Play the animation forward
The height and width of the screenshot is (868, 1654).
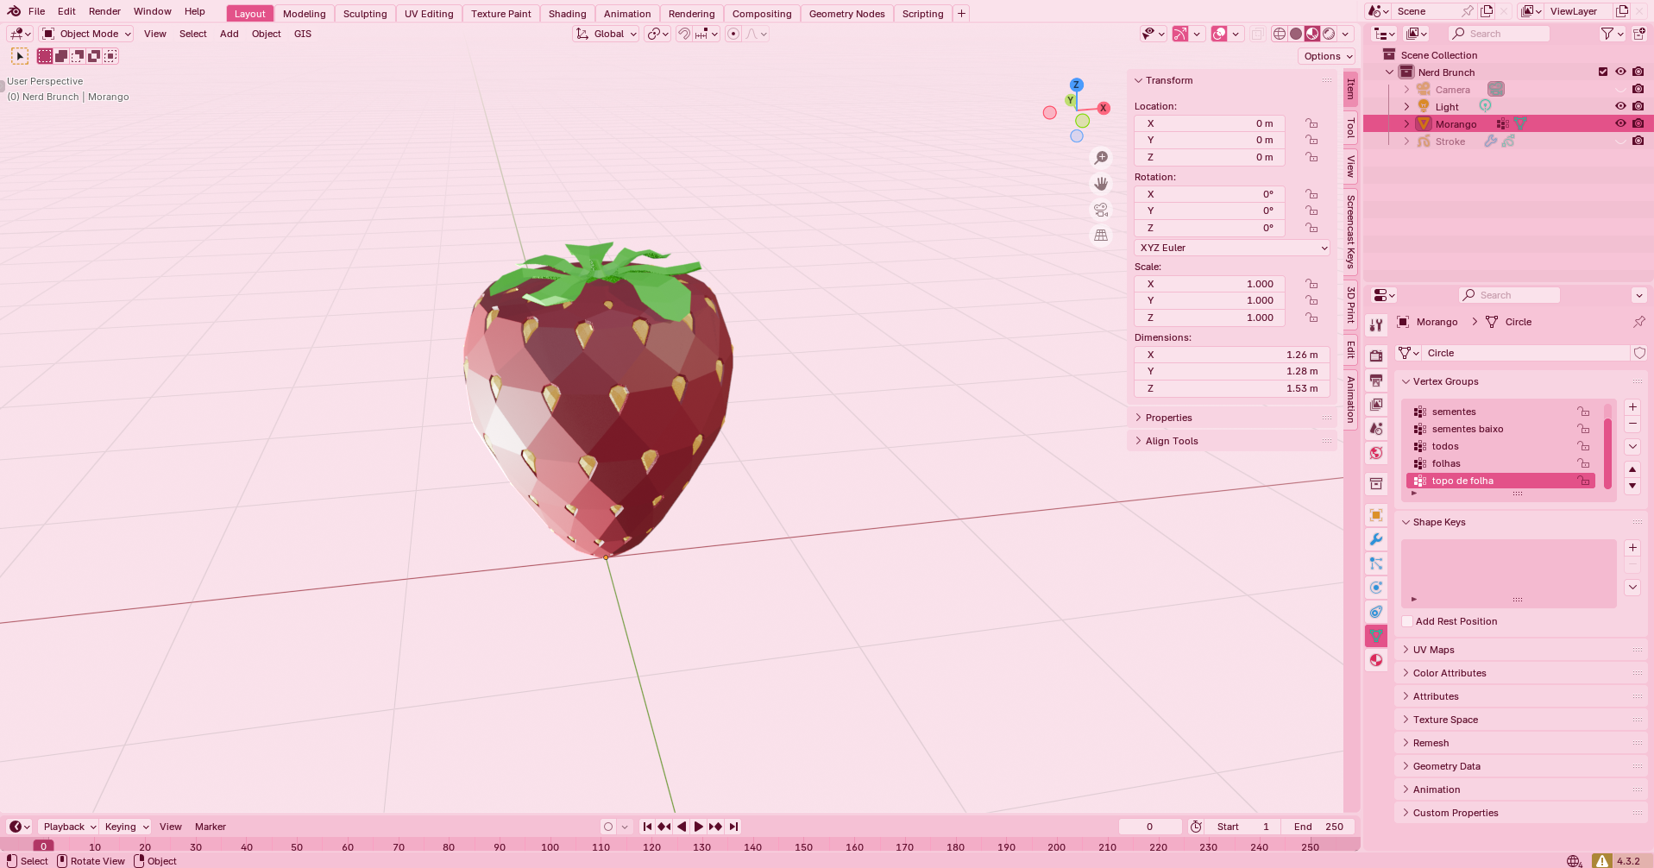click(x=698, y=827)
